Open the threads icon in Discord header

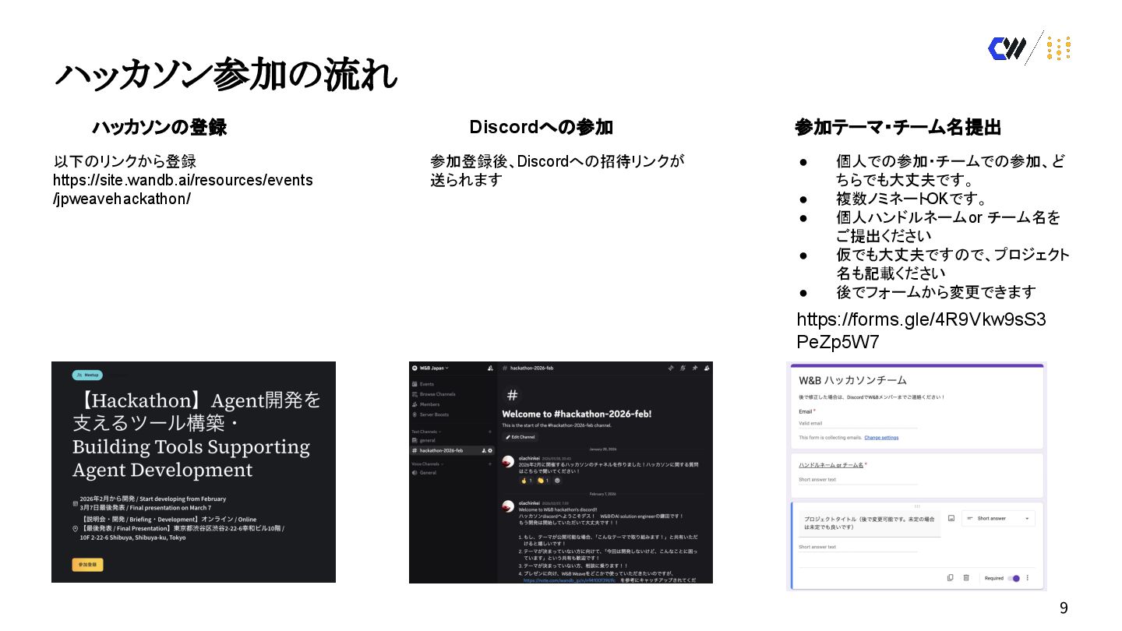pos(670,368)
